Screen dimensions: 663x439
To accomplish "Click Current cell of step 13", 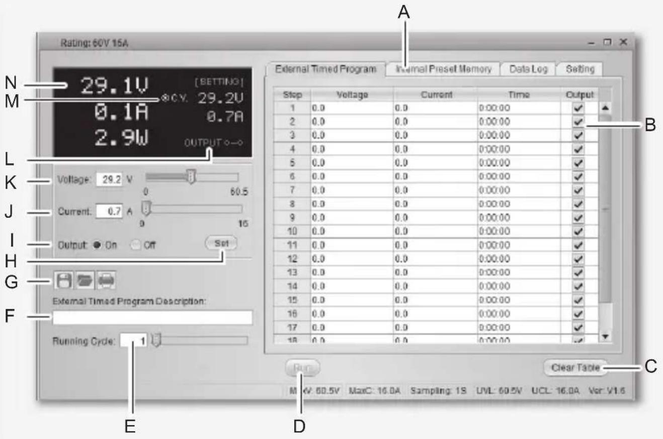I will point(435,273).
